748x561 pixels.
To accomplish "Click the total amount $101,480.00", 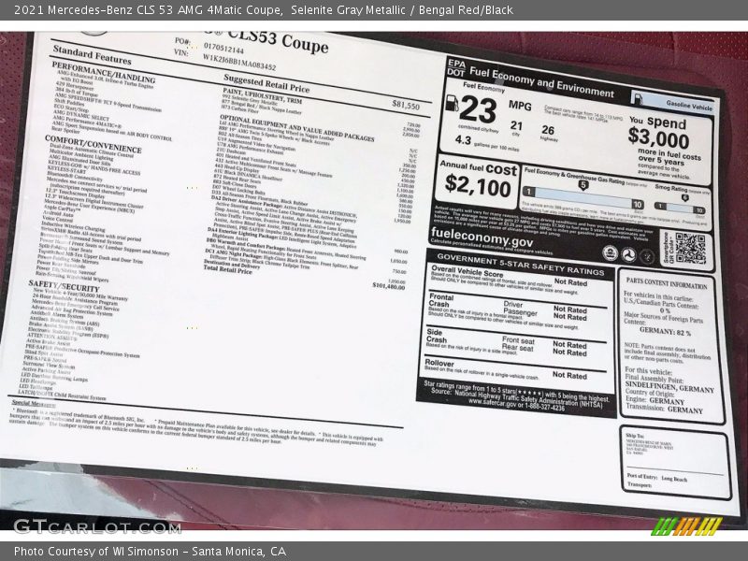I will [x=388, y=286].
